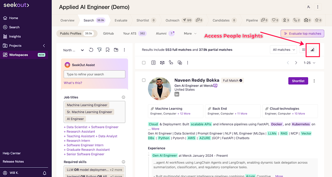332x177 pixels.
Task: Expand the More sources dropdown
Action: (x=190, y=33)
